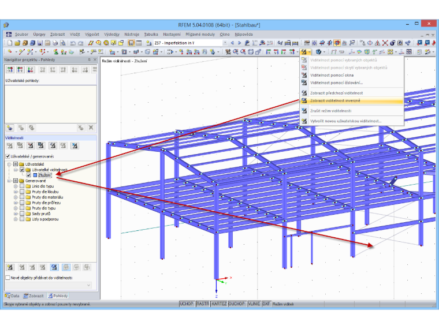Image resolution: width=439 pixels, height=329 pixels.
Task: Open dropdown under Nové objekty přidávat
Action: pos(49,285)
